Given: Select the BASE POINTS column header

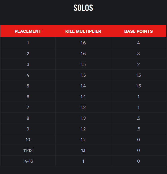Looking at the screenshot, I should [138, 31].
